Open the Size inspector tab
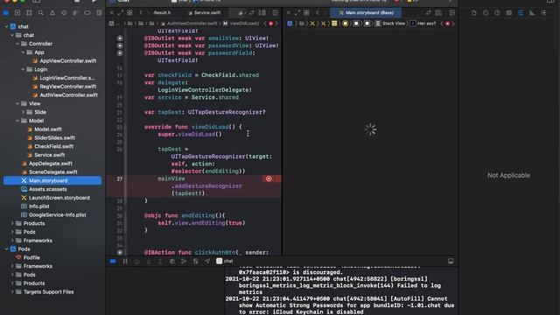Viewport: 560px width, 315px height. (x=532, y=13)
